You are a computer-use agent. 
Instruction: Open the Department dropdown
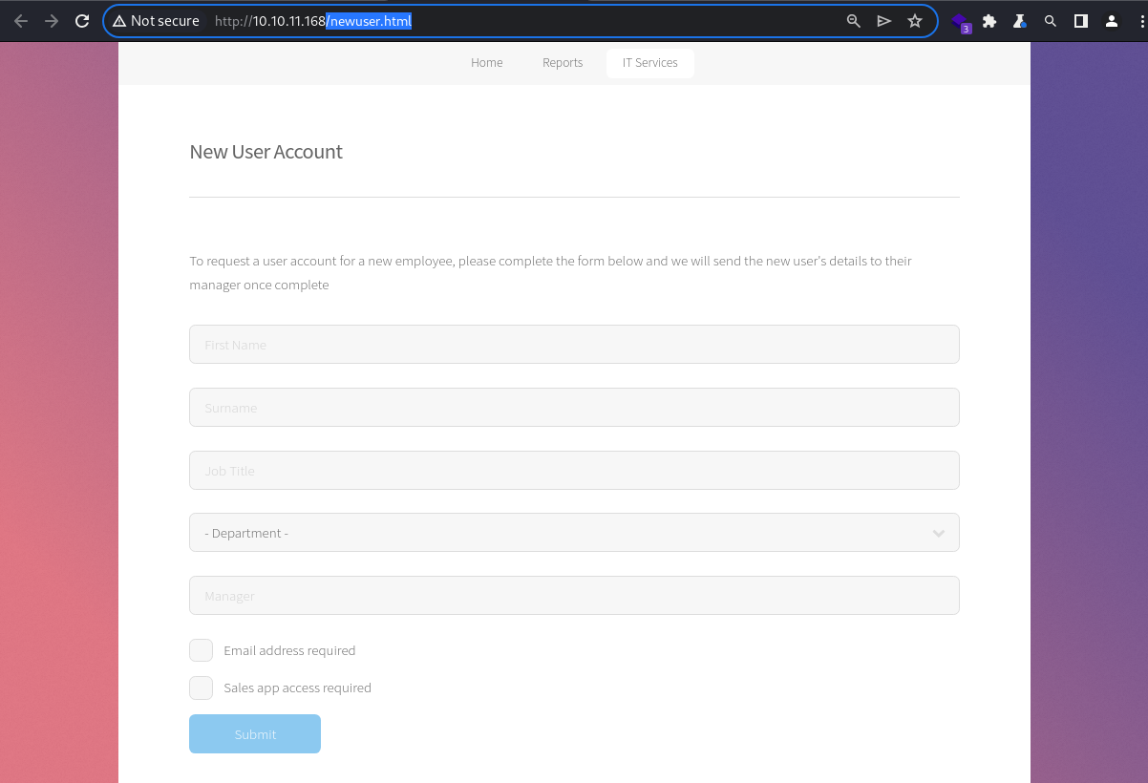tap(574, 533)
